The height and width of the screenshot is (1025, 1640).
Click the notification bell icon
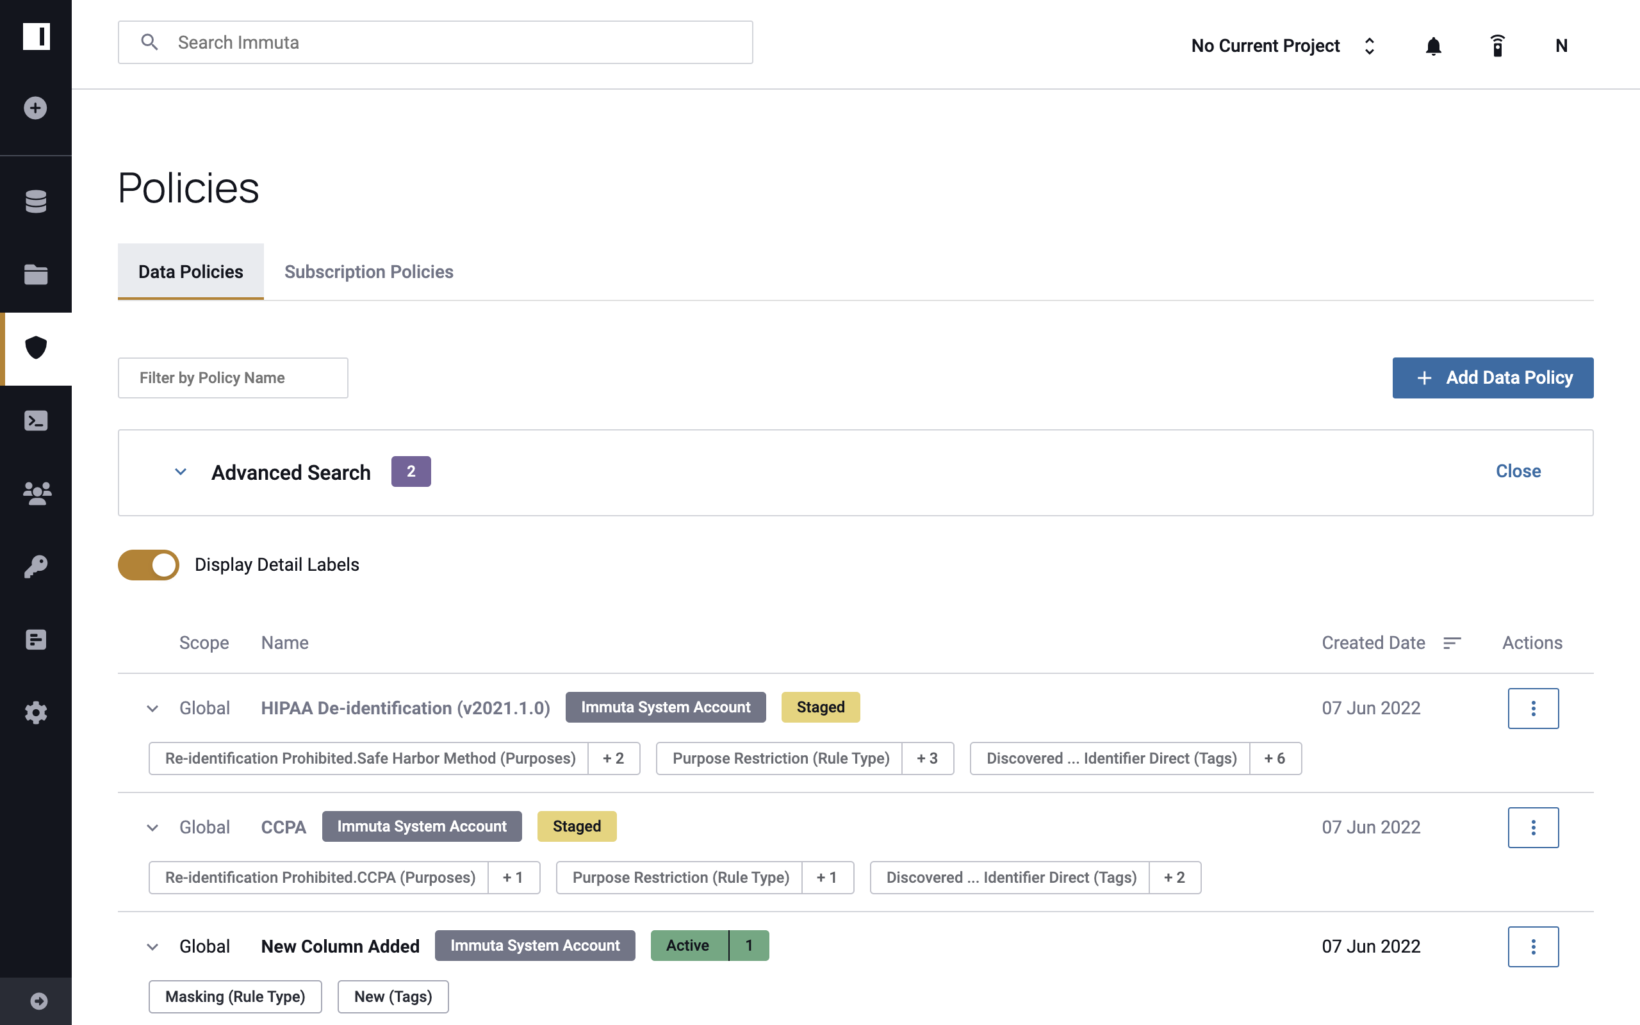coord(1432,45)
